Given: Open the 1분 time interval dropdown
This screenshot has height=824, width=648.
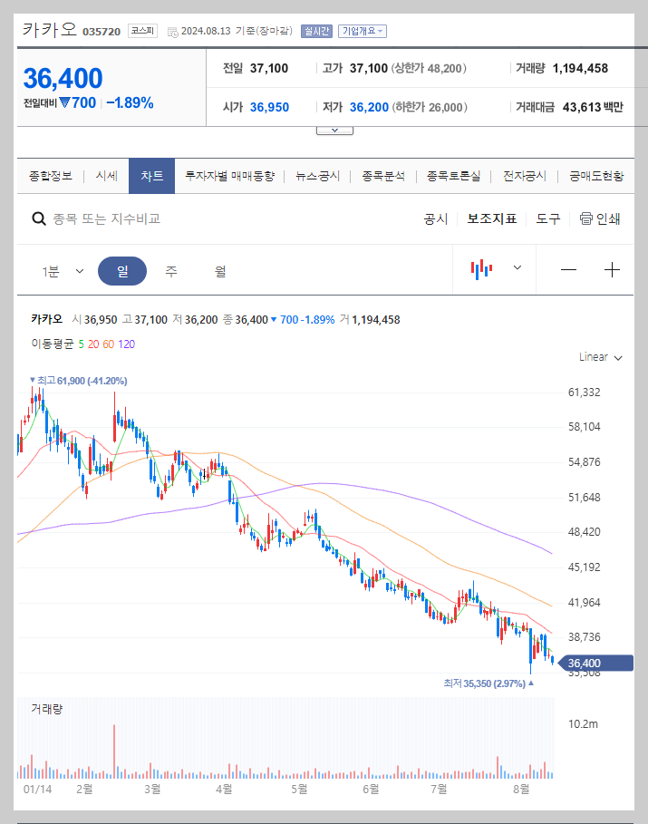Looking at the screenshot, I should coord(60,269).
